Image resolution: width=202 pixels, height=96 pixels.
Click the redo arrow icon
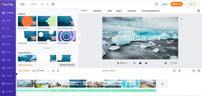click(x=47, y=4)
